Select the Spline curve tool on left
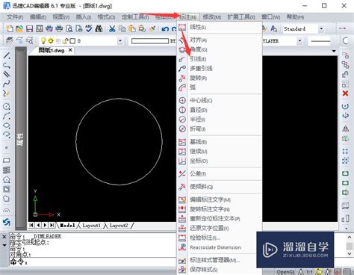 (x=7, y=84)
